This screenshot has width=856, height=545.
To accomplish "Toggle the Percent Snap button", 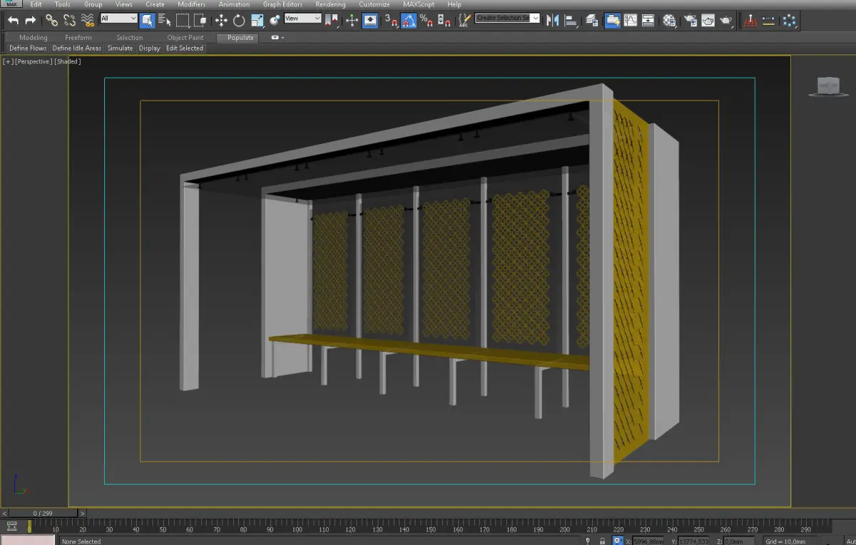I will [x=427, y=21].
